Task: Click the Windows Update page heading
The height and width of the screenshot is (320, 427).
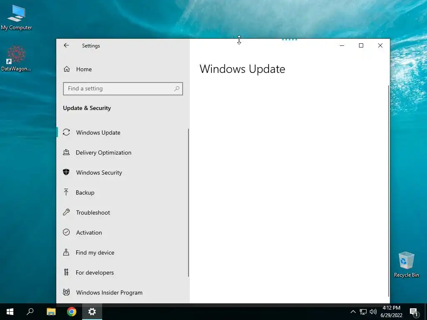Action: coord(242,69)
